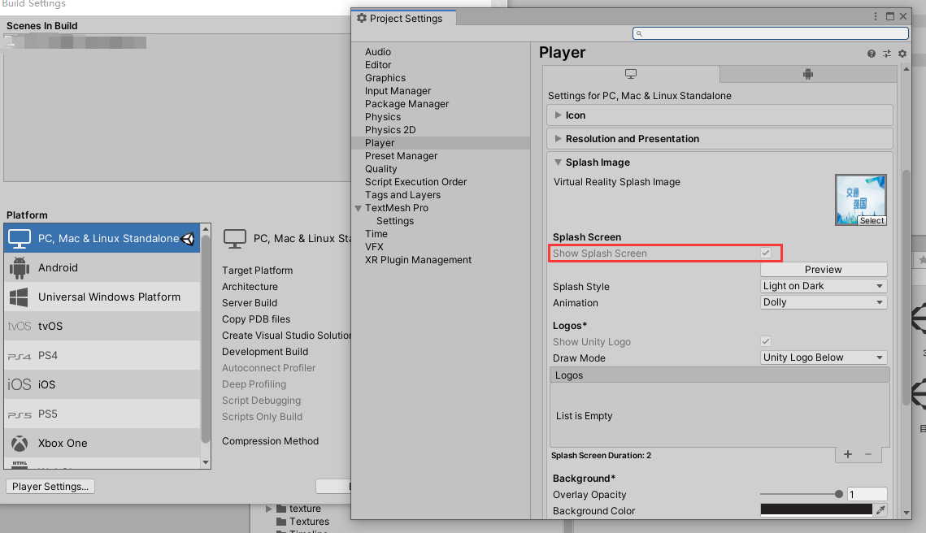Select Xbox One platform in Build Settings
Viewport: 926px width, 533px height.
(x=102, y=444)
